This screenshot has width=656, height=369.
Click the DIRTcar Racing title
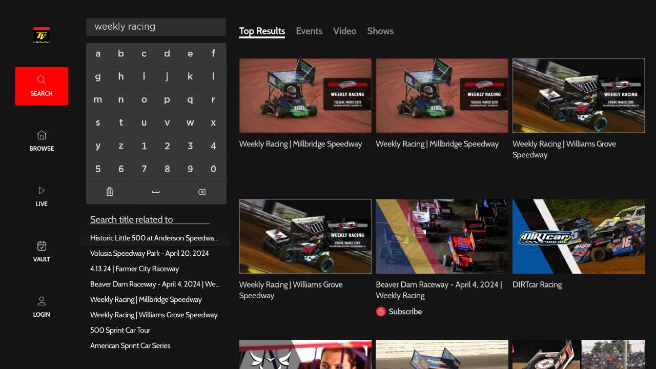(537, 285)
